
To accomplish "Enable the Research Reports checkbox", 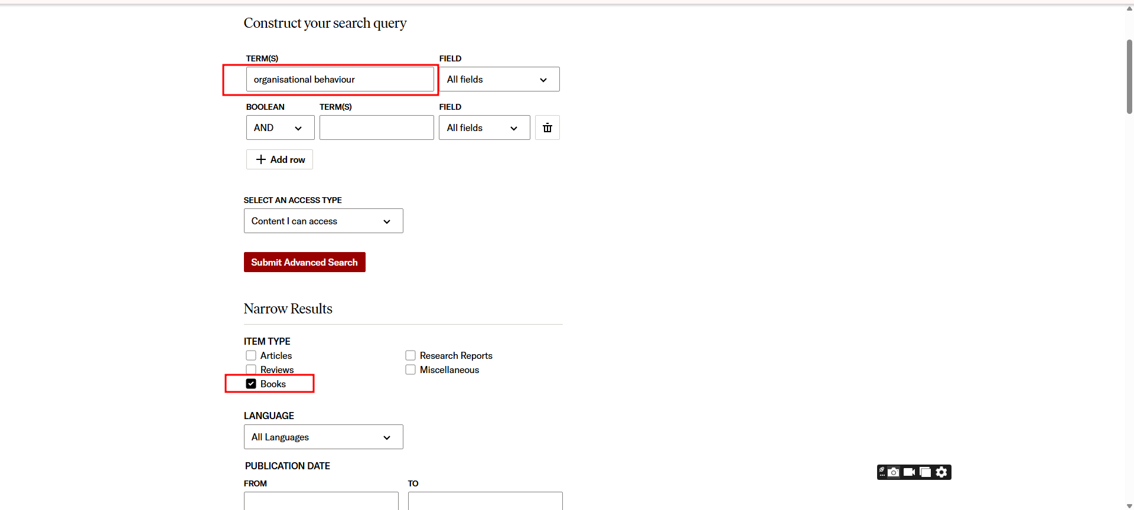I will (410, 355).
